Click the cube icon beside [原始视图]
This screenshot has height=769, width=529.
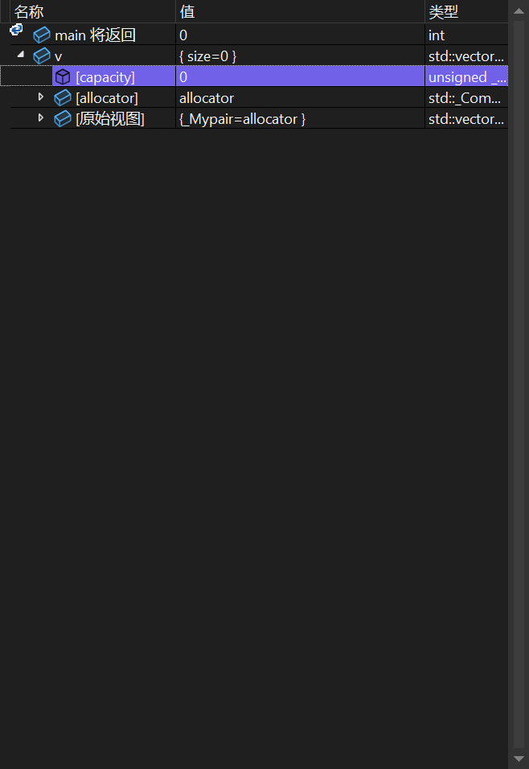[63, 119]
